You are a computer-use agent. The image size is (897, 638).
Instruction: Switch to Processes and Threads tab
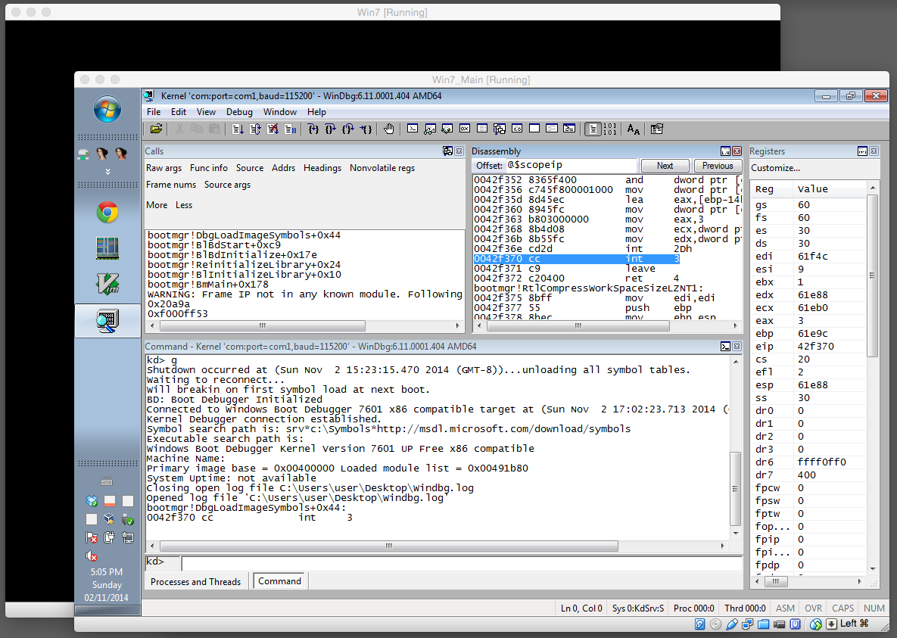(x=195, y=581)
